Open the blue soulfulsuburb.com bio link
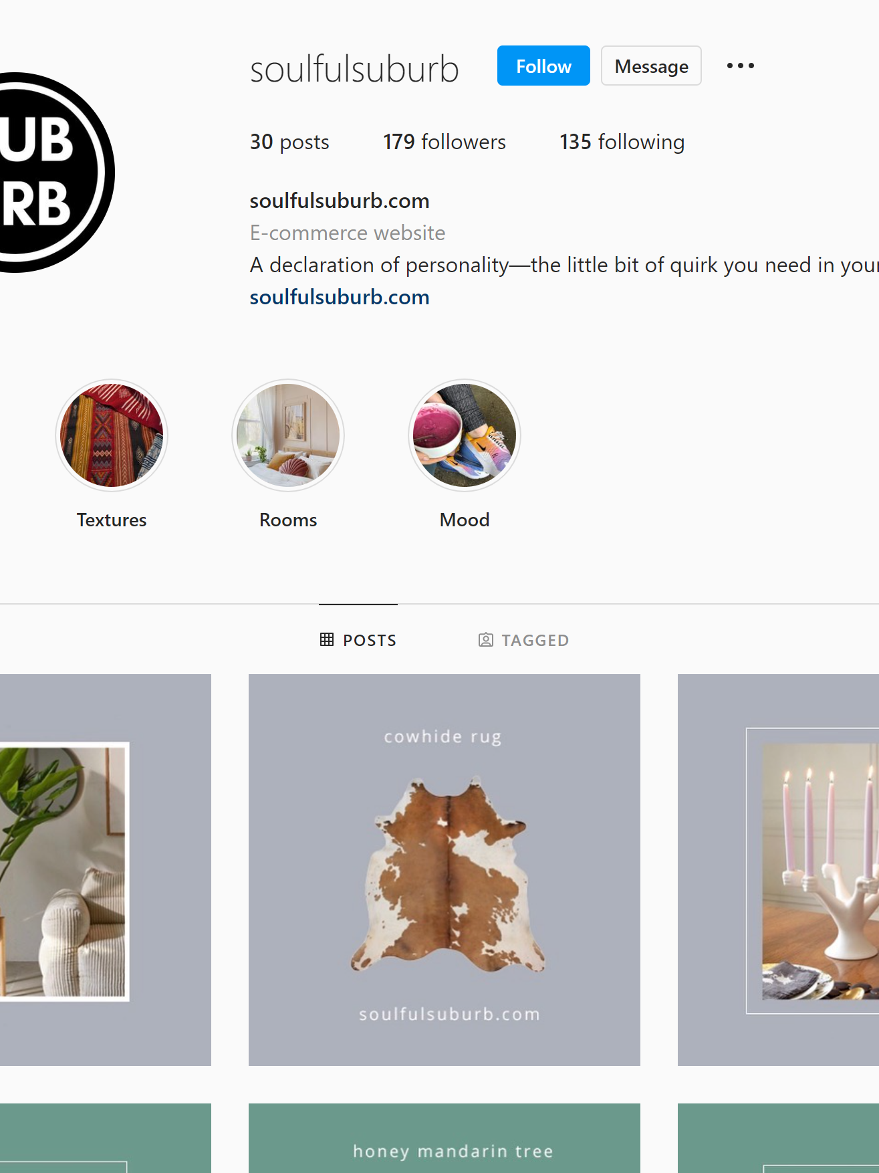The height and width of the screenshot is (1173, 879). tap(340, 297)
